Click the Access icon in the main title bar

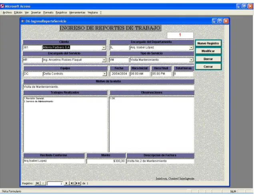(2, 6)
